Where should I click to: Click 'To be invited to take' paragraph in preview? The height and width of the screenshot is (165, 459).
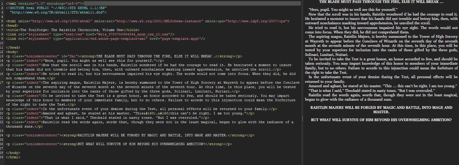(381, 66)
